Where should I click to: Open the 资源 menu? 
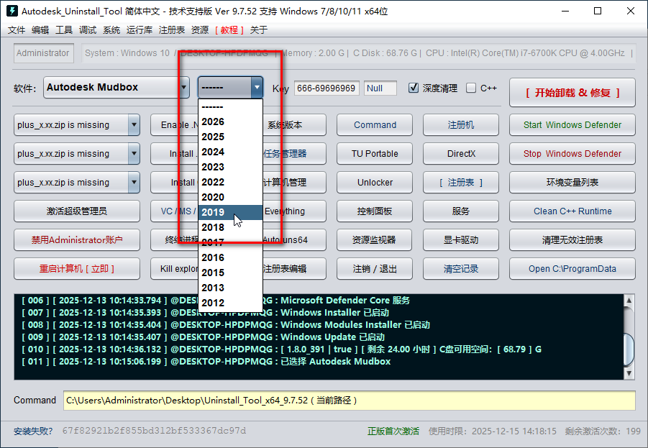[x=200, y=29]
